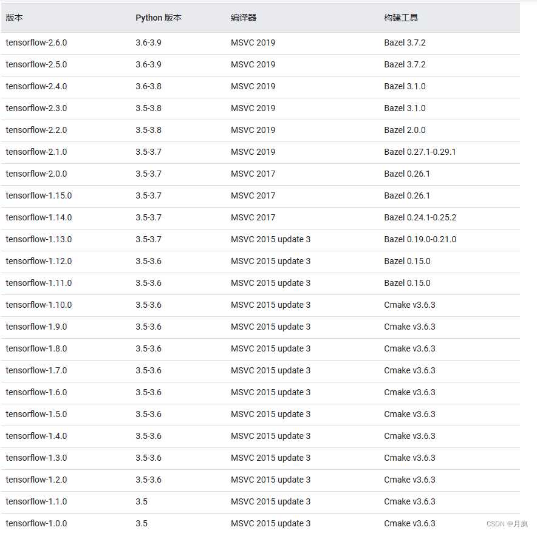Select the tensorflow-1.8.0 cell

[36, 349]
